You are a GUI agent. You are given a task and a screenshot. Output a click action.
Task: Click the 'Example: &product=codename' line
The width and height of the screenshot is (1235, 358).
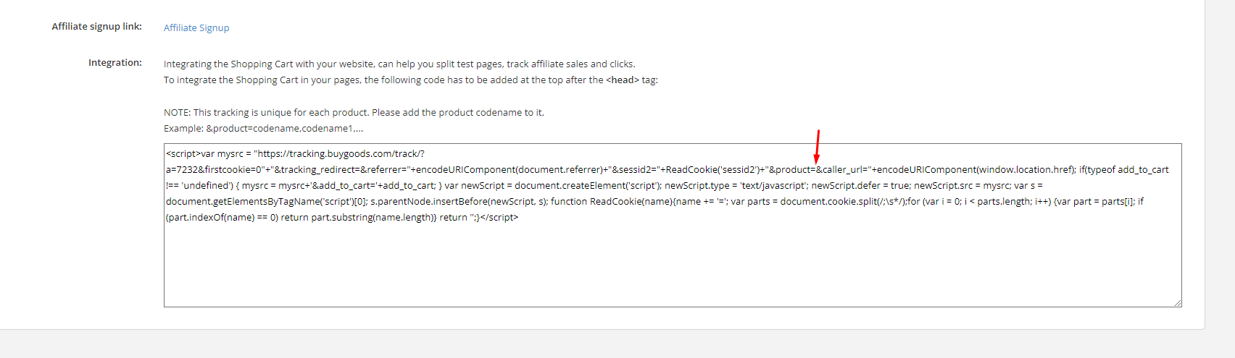point(263,129)
